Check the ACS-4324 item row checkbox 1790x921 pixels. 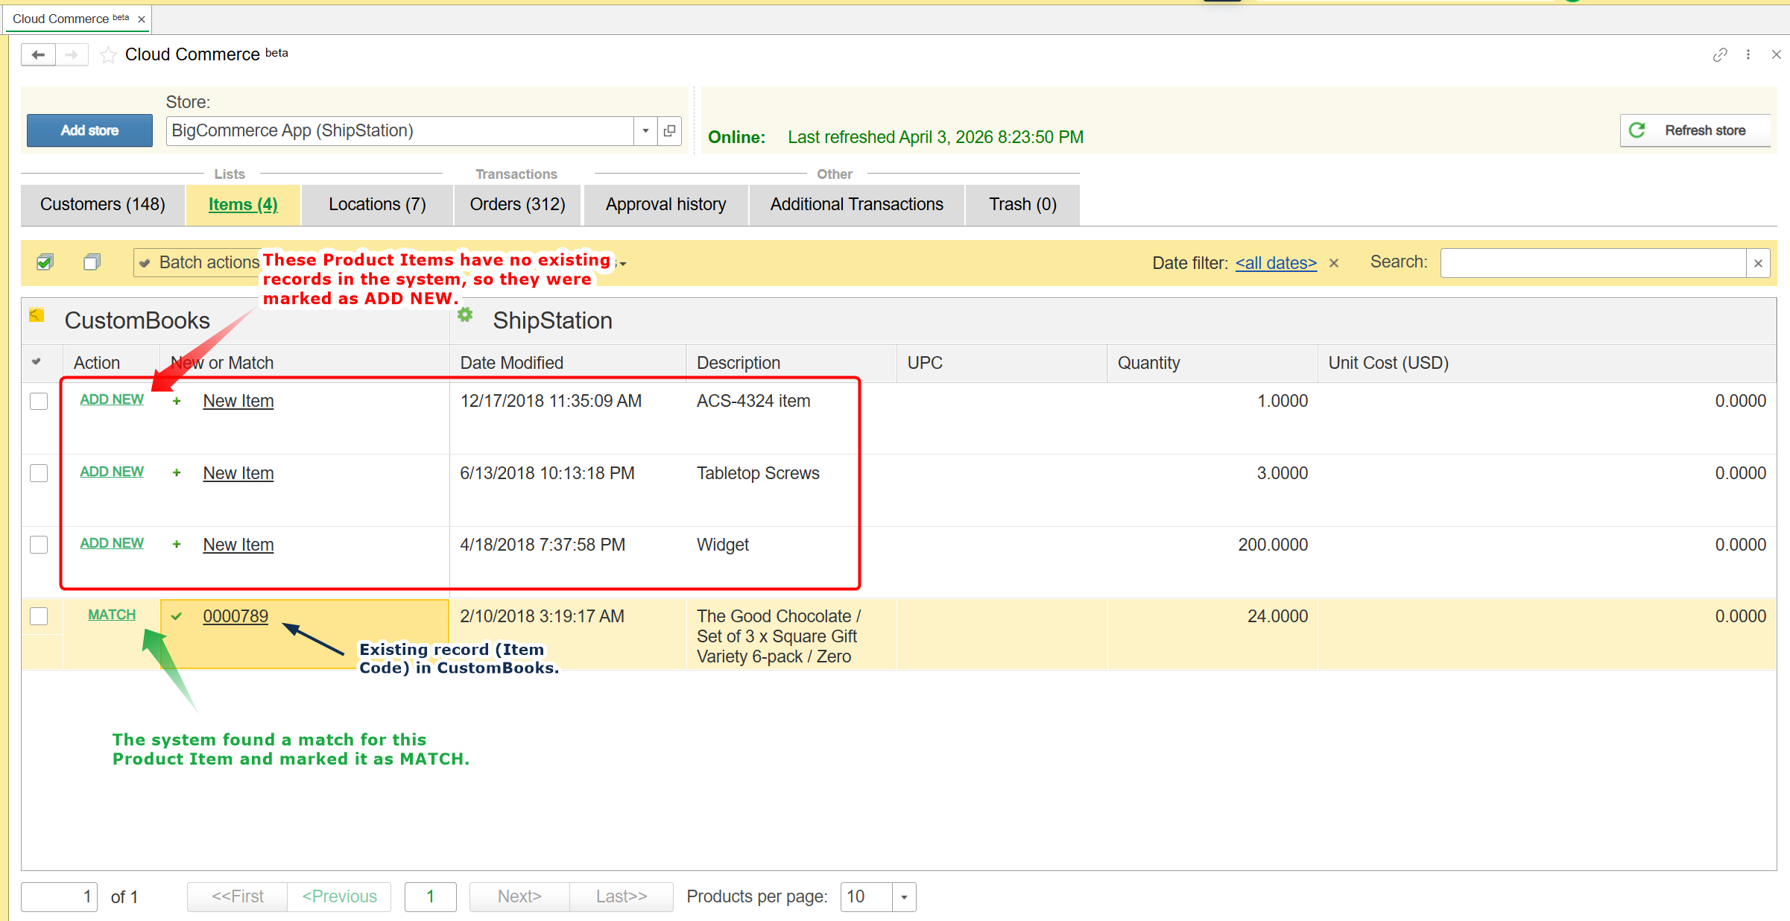click(x=39, y=402)
